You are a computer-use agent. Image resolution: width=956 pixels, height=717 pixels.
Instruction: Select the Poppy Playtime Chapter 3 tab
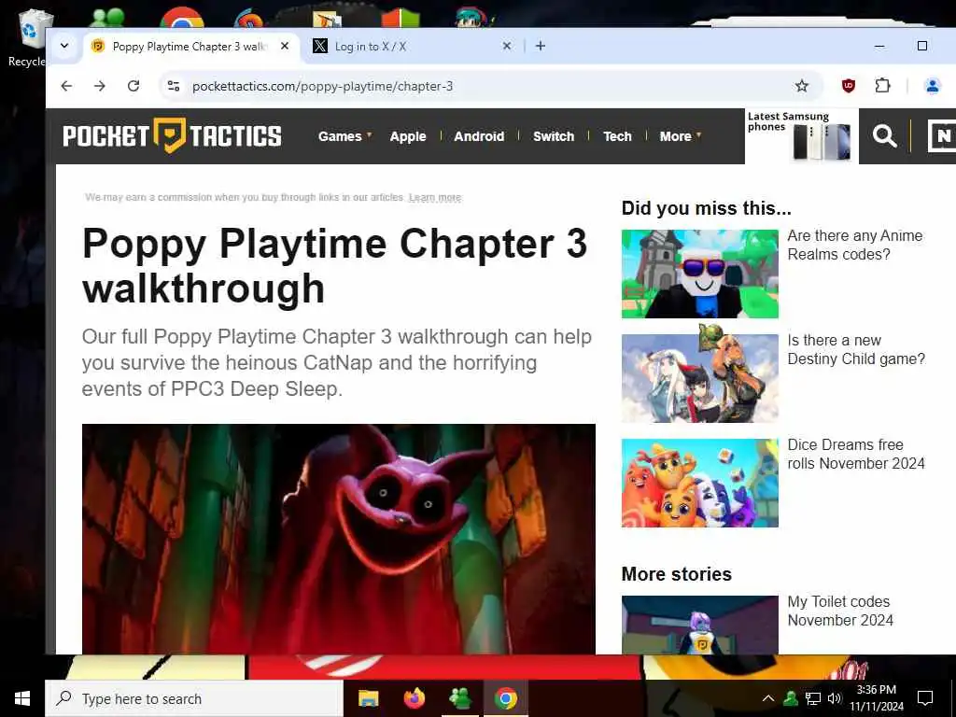pos(191,46)
